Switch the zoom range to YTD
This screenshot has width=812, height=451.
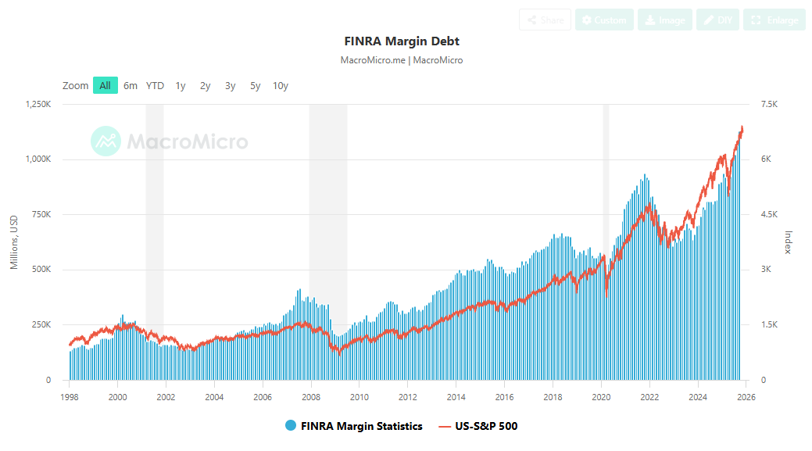pos(155,85)
